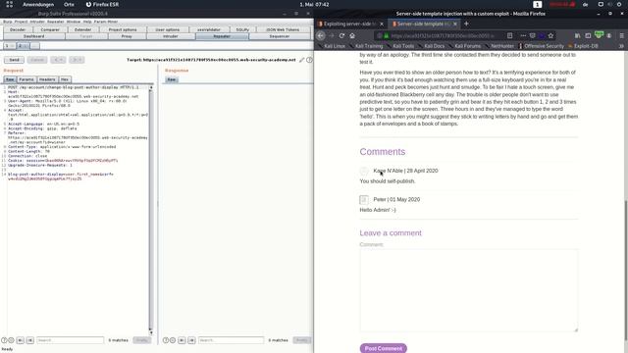Open request search settings gear icon
Screen dimensions: 628x353
tap(11, 340)
